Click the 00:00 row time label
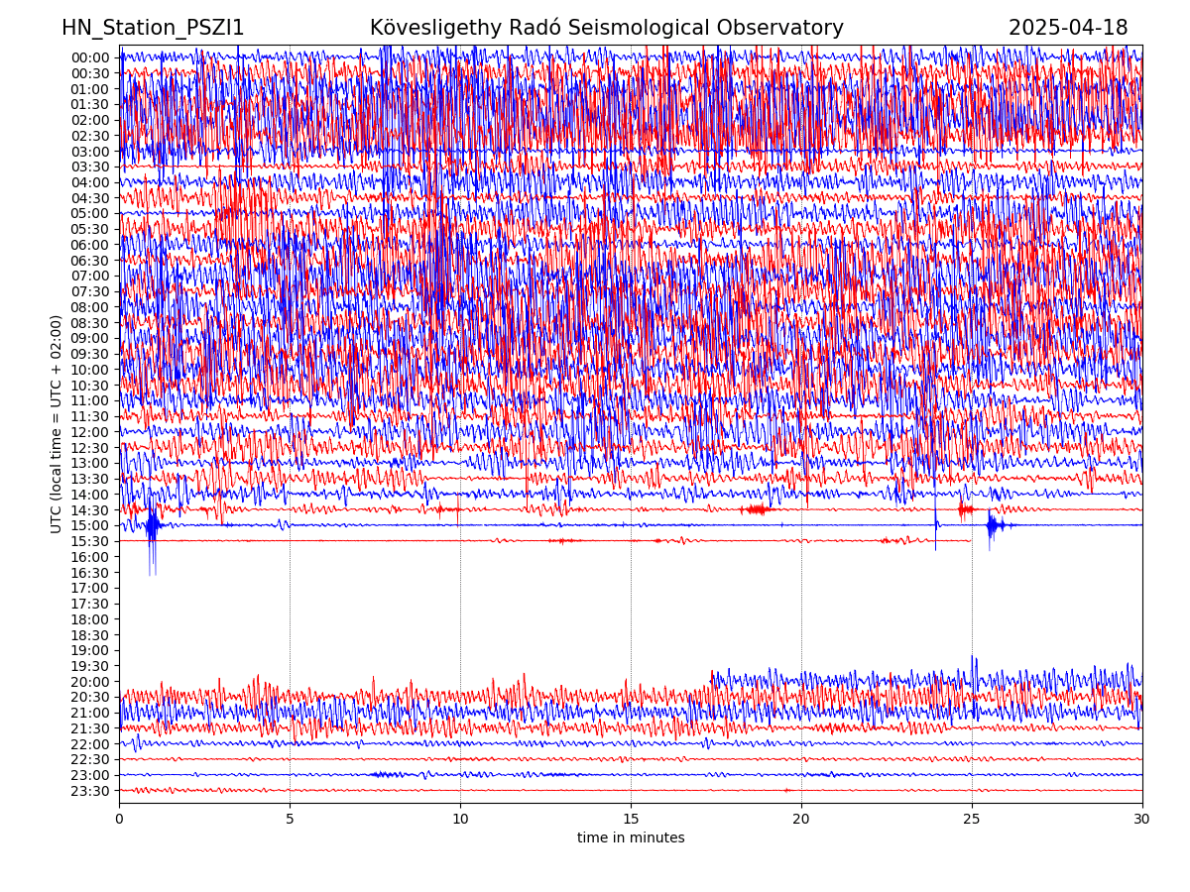Image resolution: width=1190 pixels, height=892 pixels. click(90, 57)
